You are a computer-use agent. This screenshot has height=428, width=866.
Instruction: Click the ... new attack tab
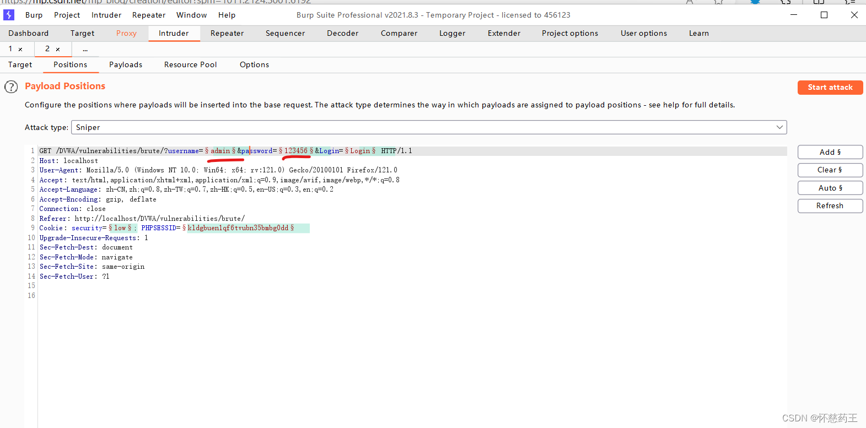coord(85,49)
